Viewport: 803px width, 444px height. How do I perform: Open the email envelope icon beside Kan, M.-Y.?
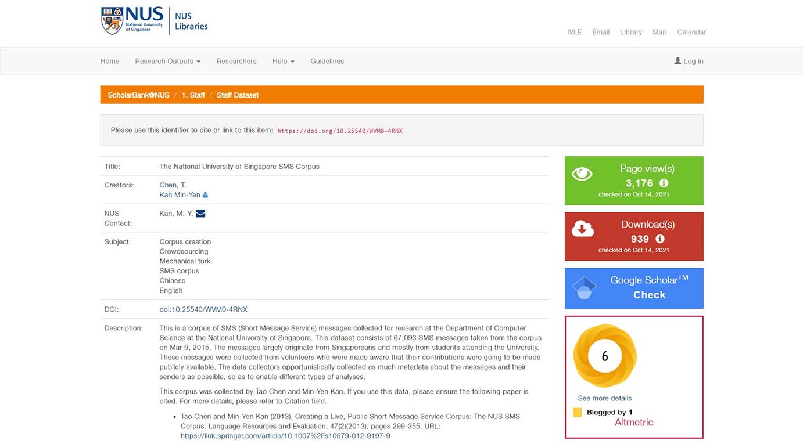point(200,213)
